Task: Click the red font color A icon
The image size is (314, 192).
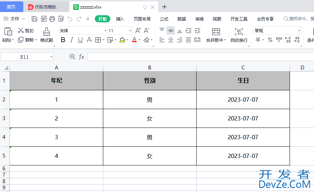Action: pos(134,40)
